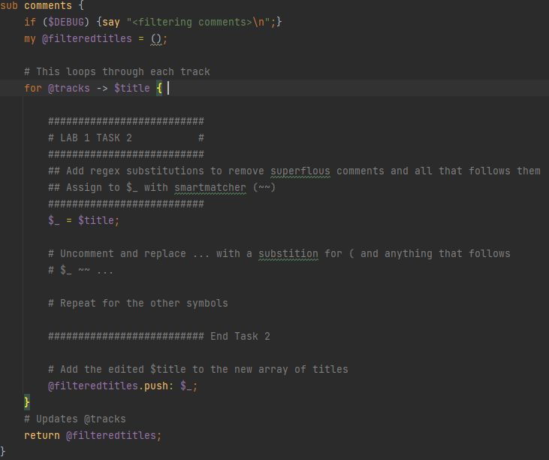Click the '$_ = $title;' assignment line

pyautogui.click(x=83, y=221)
